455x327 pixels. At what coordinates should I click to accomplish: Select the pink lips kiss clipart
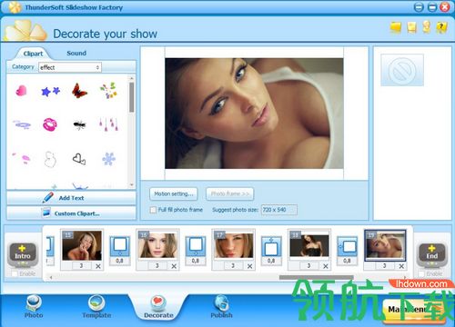[50, 124]
